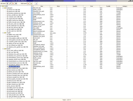This screenshot has width=133, height=101.
Task: Click the item icon beside Pain_Hamburger maxi
Action: pyautogui.click(x=7, y=26)
